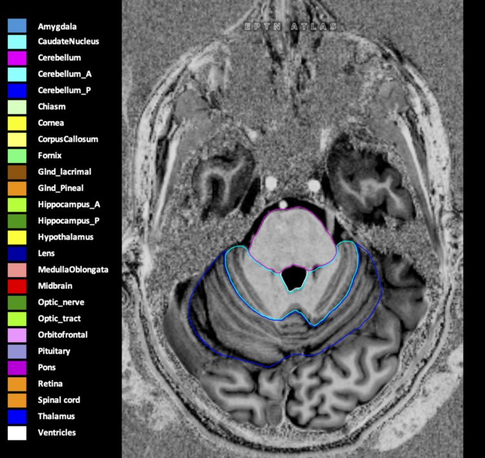
Task: Click the Pons legend label
Action: pyautogui.click(x=47, y=367)
